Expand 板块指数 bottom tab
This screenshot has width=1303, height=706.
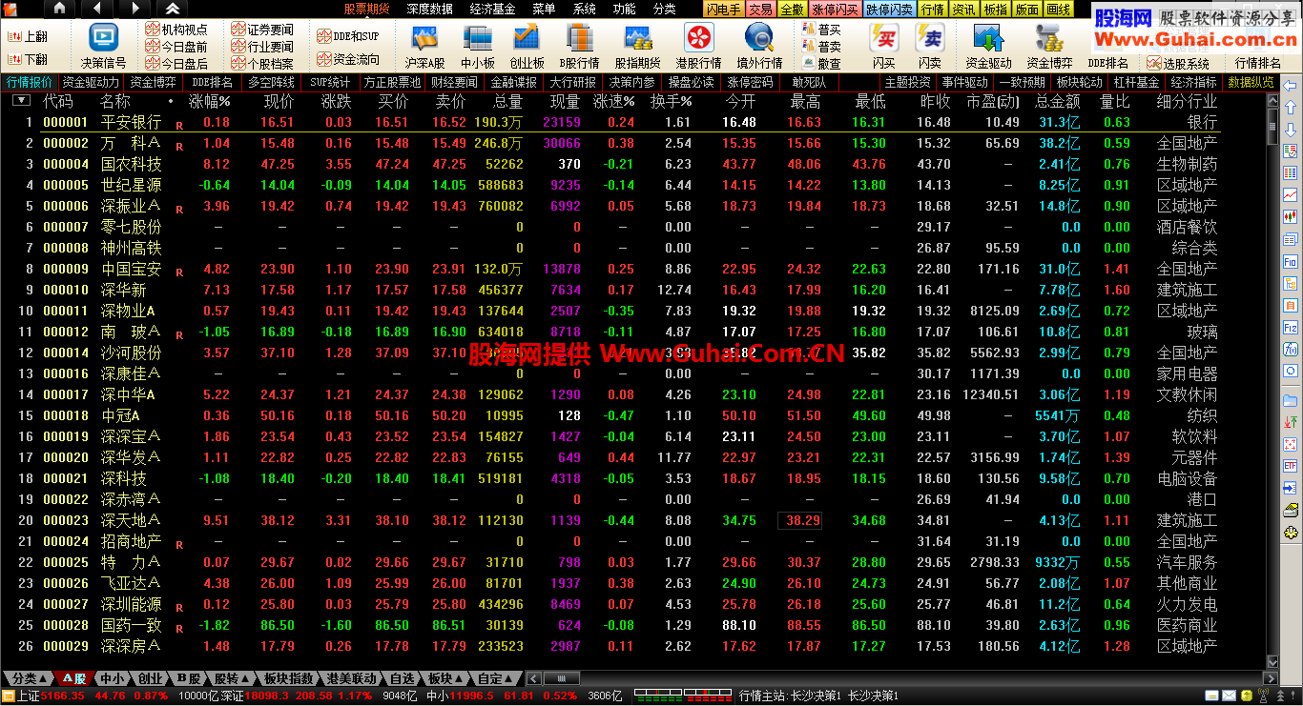288,678
